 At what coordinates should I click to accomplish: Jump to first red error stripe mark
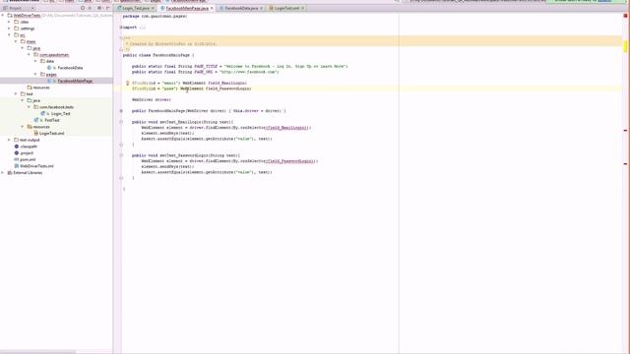coord(626,131)
